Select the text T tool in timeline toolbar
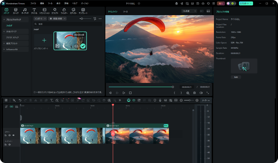Screen dimensions: 278x163 tap(51, 100)
